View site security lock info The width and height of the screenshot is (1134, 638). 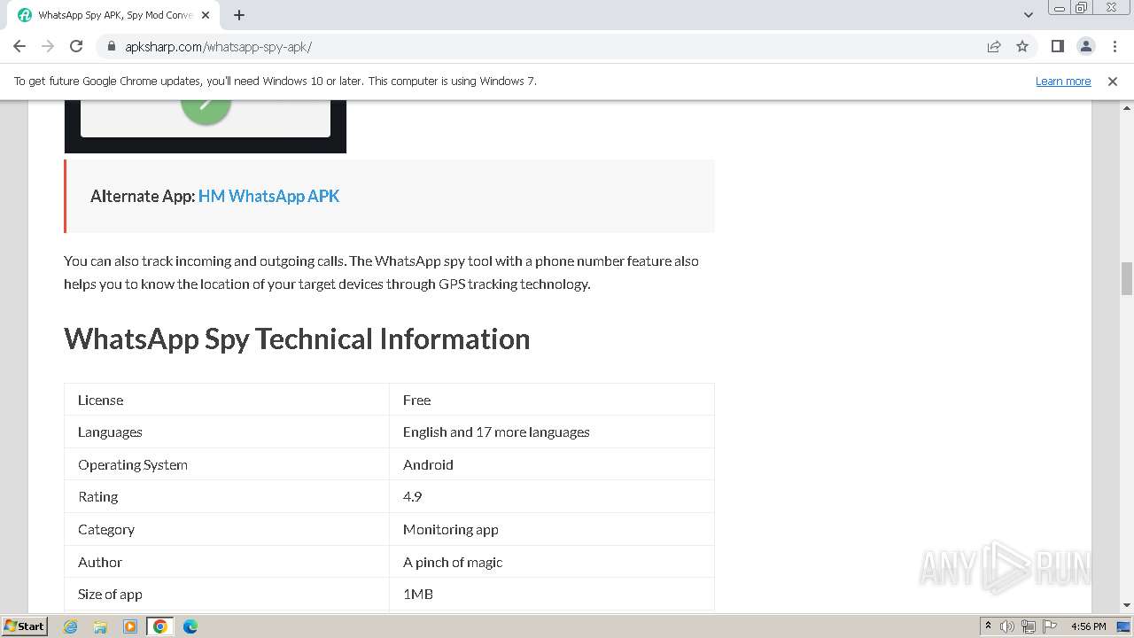point(112,46)
